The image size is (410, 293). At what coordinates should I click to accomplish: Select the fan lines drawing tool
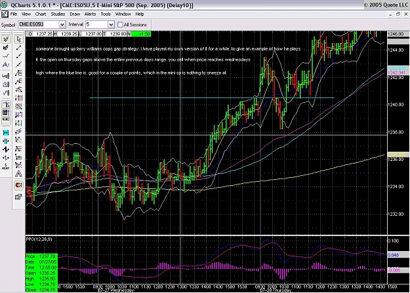pos(18,140)
